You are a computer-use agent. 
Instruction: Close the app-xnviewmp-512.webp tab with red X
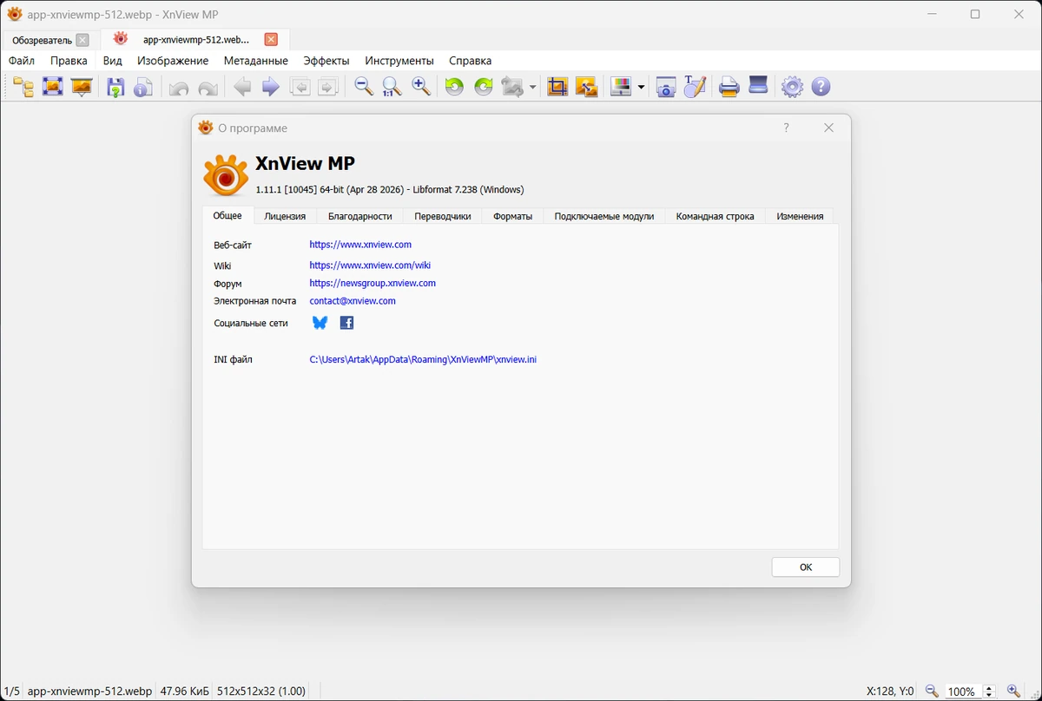[271, 39]
